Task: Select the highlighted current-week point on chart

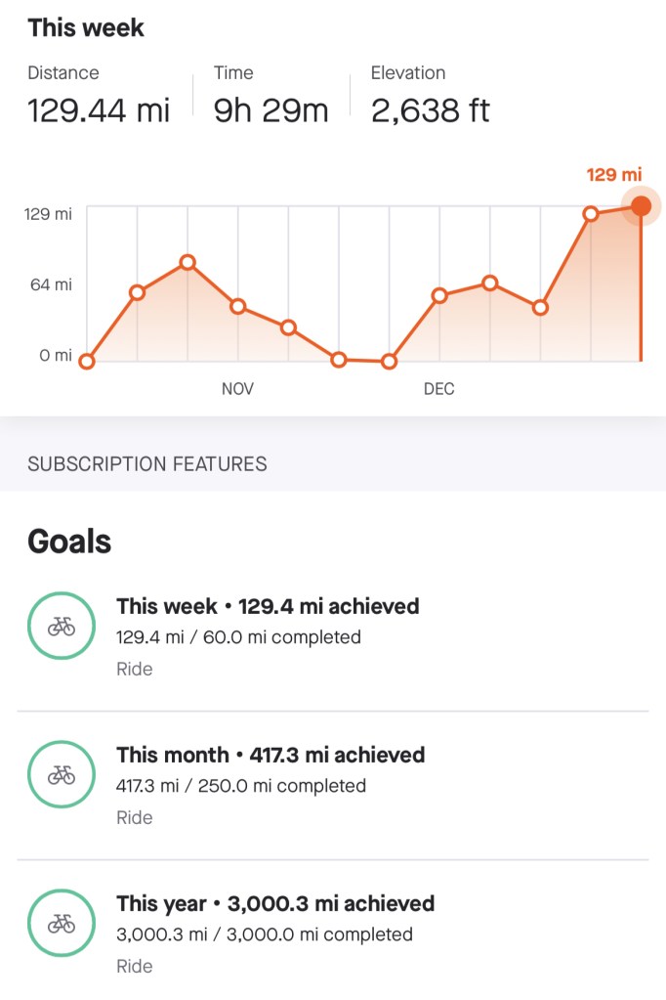Action: pyautogui.click(x=641, y=205)
